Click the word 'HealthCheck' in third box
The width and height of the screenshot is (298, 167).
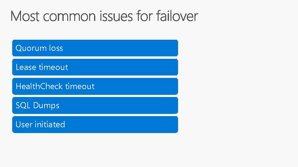(39, 86)
